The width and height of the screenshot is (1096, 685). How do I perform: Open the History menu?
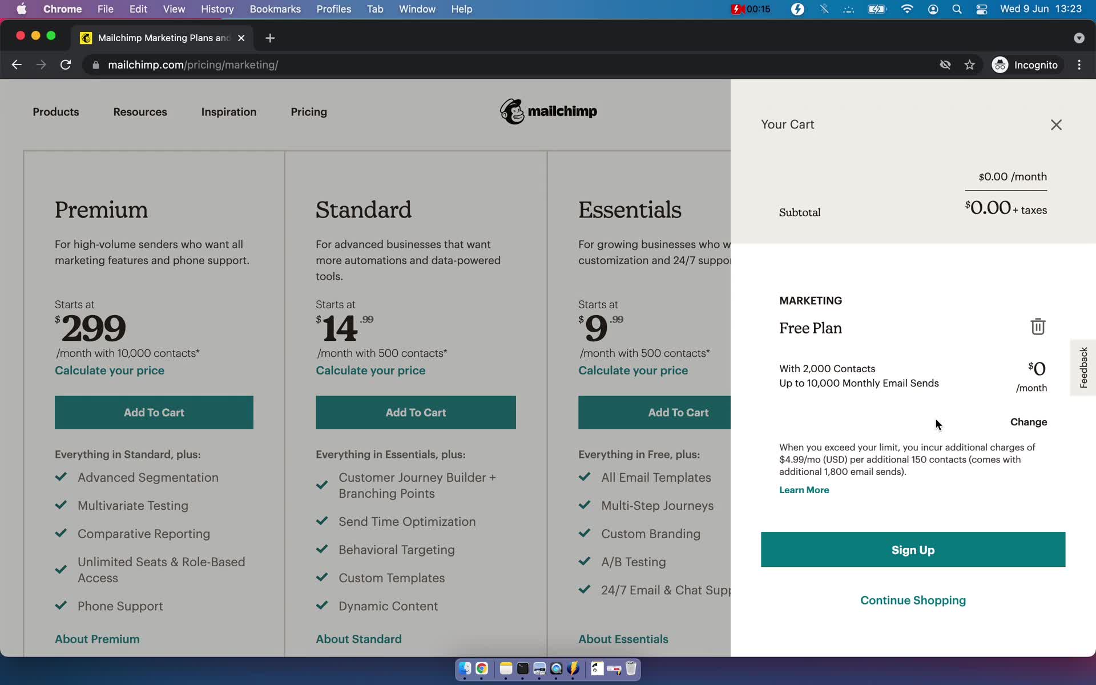pos(217,9)
